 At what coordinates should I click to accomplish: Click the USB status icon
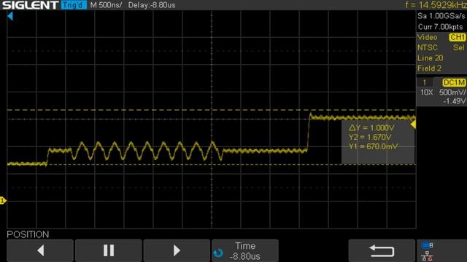point(427,245)
